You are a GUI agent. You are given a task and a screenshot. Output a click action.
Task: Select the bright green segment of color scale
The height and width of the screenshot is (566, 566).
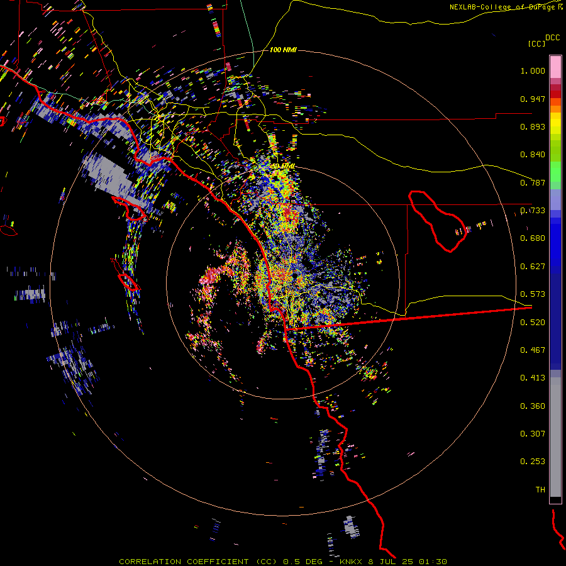[x=555, y=172]
